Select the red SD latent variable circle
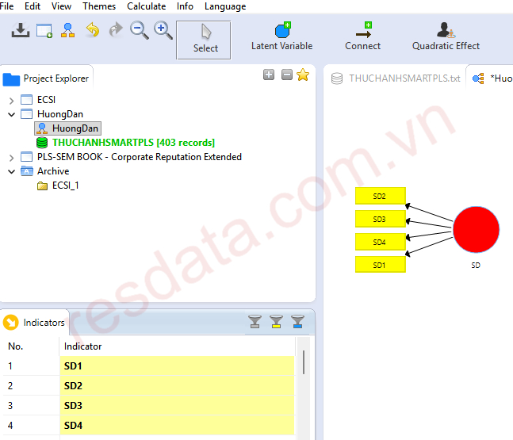This screenshot has height=440, width=513. tap(476, 230)
